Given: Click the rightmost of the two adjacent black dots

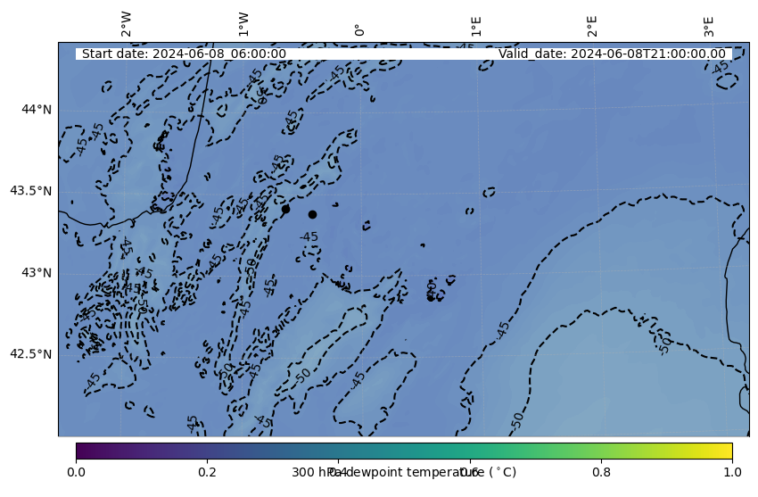Looking at the screenshot, I should click(x=312, y=214).
